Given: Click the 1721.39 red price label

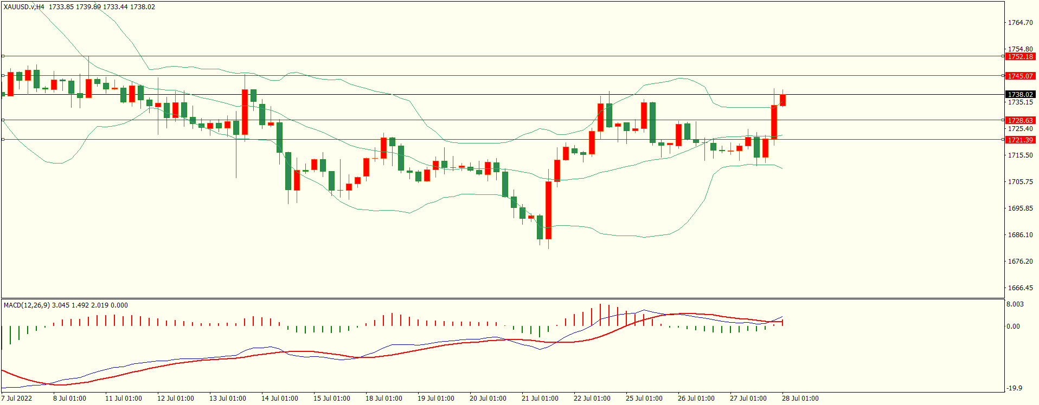Looking at the screenshot, I should coord(1020,140).
